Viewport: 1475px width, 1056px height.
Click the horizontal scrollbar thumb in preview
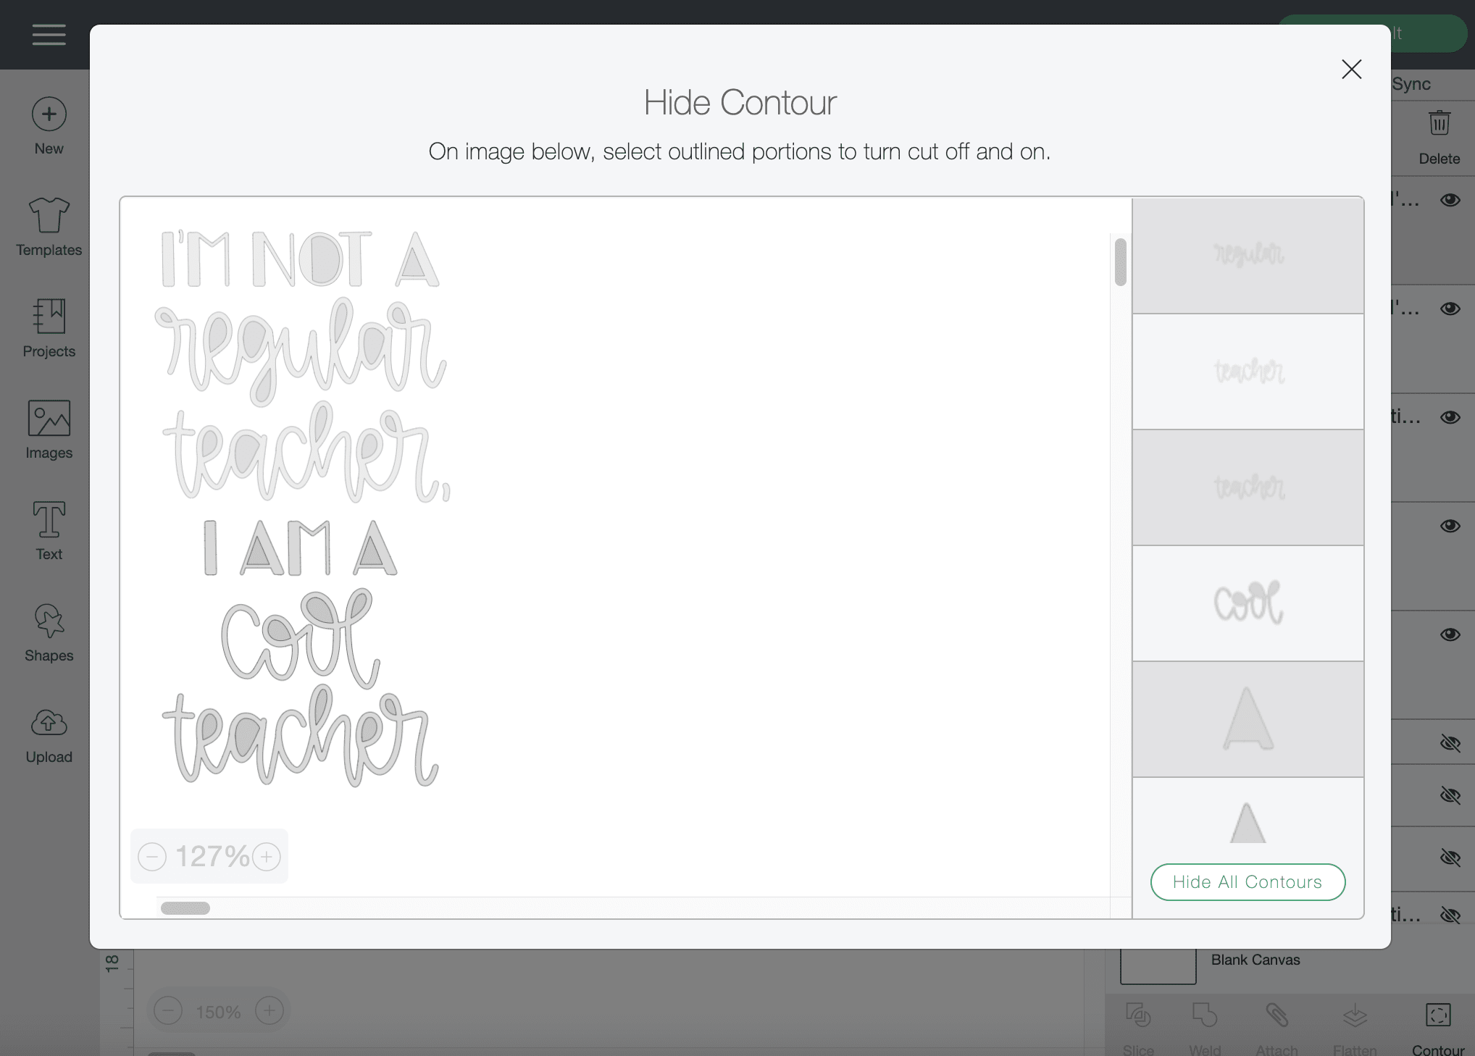[185, 908]
